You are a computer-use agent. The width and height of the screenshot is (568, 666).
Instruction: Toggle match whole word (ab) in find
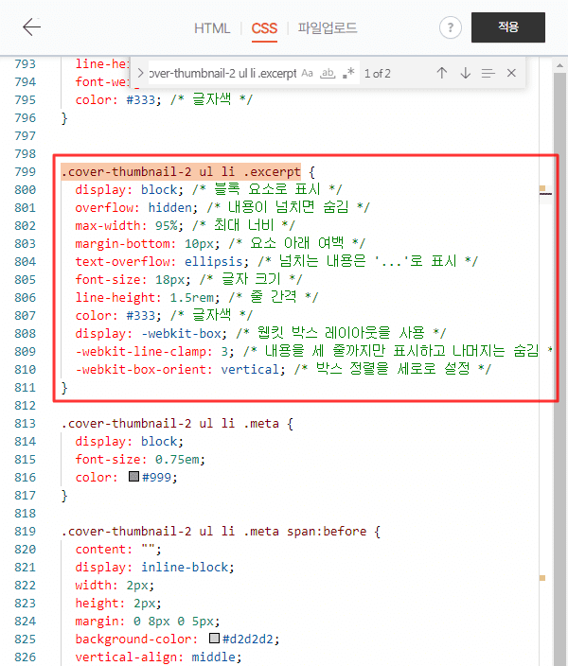tap(328, 73)
